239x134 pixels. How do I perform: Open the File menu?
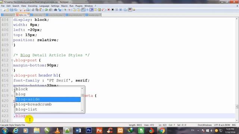tap(3, 6)
